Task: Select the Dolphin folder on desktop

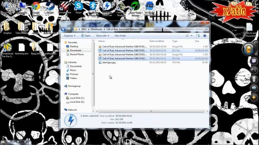Action: pyautogui.click(x=7, y=28)
